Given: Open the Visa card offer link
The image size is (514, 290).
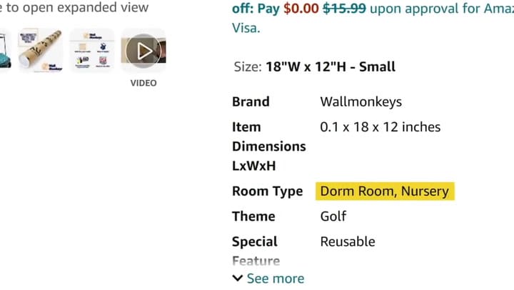Looking at the screenshot, I should coord(246,29).
